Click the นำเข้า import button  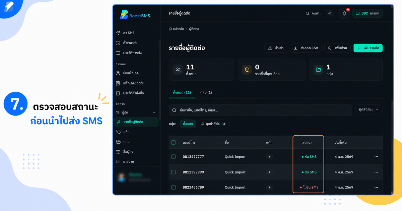pos(276,48)
